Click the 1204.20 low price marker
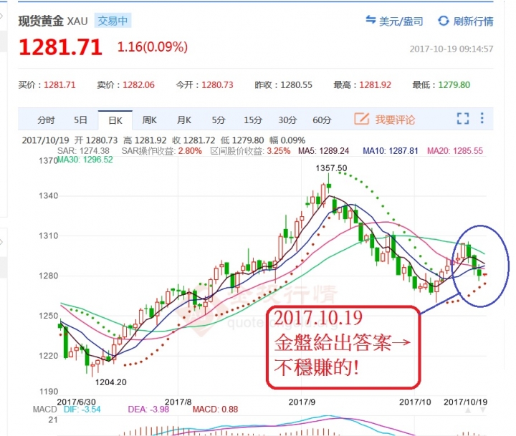 110,382
